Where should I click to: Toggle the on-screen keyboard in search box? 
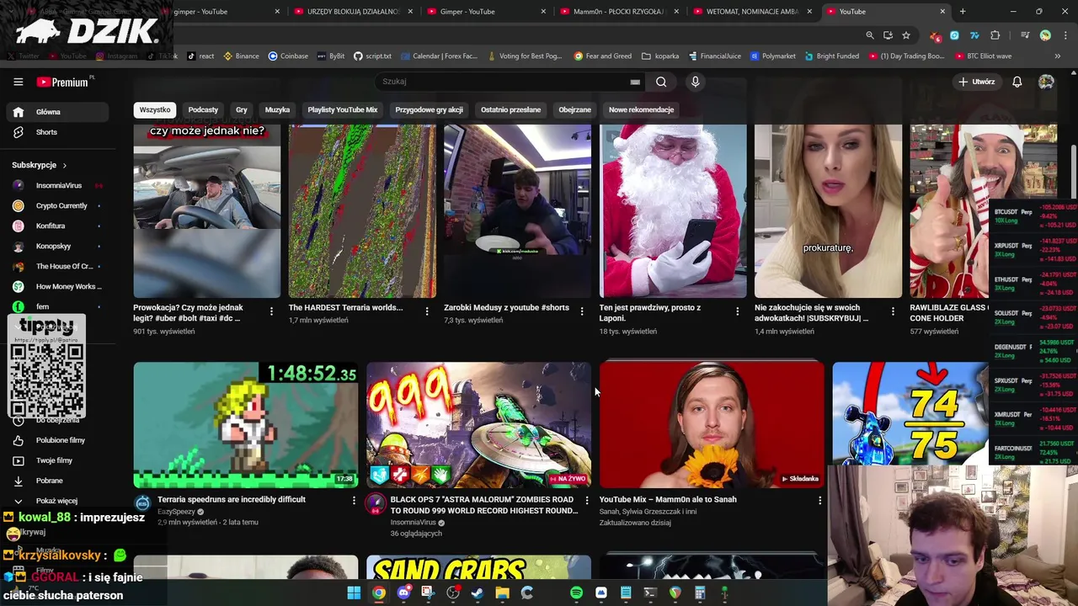coord(635,82)
